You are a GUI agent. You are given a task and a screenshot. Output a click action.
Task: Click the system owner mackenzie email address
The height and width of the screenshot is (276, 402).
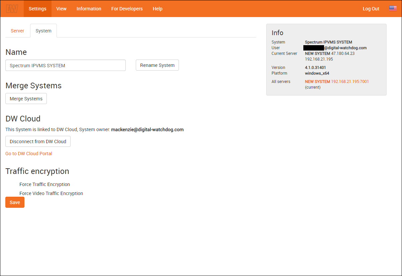[147, 129]
